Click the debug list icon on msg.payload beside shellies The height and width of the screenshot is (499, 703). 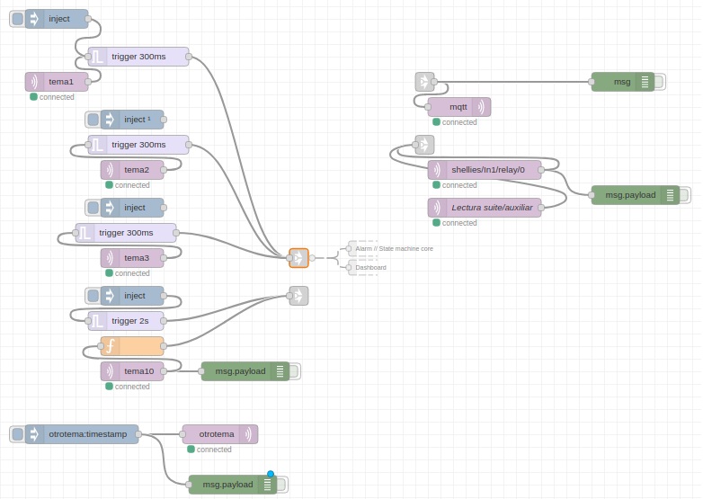[671, 195]
